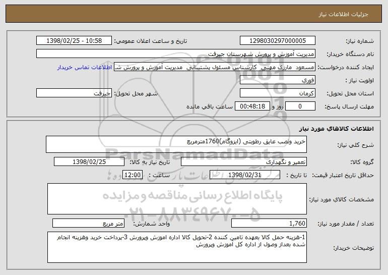Image resolution: width=388 pixels, height=275 pixels.
Task: Click the general description field خرید ونصب عایق
Action: tap(176, 144)
